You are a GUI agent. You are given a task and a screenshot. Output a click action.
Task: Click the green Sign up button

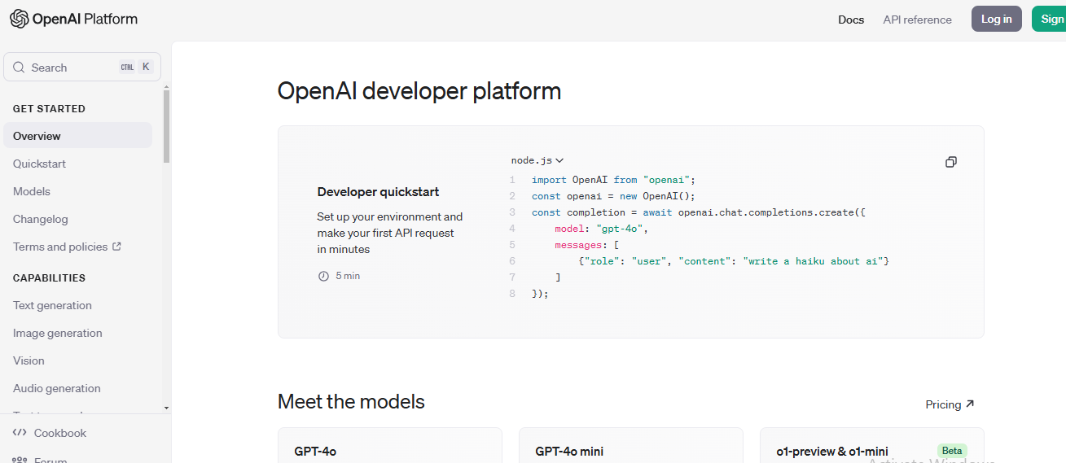click(1049, 19)
